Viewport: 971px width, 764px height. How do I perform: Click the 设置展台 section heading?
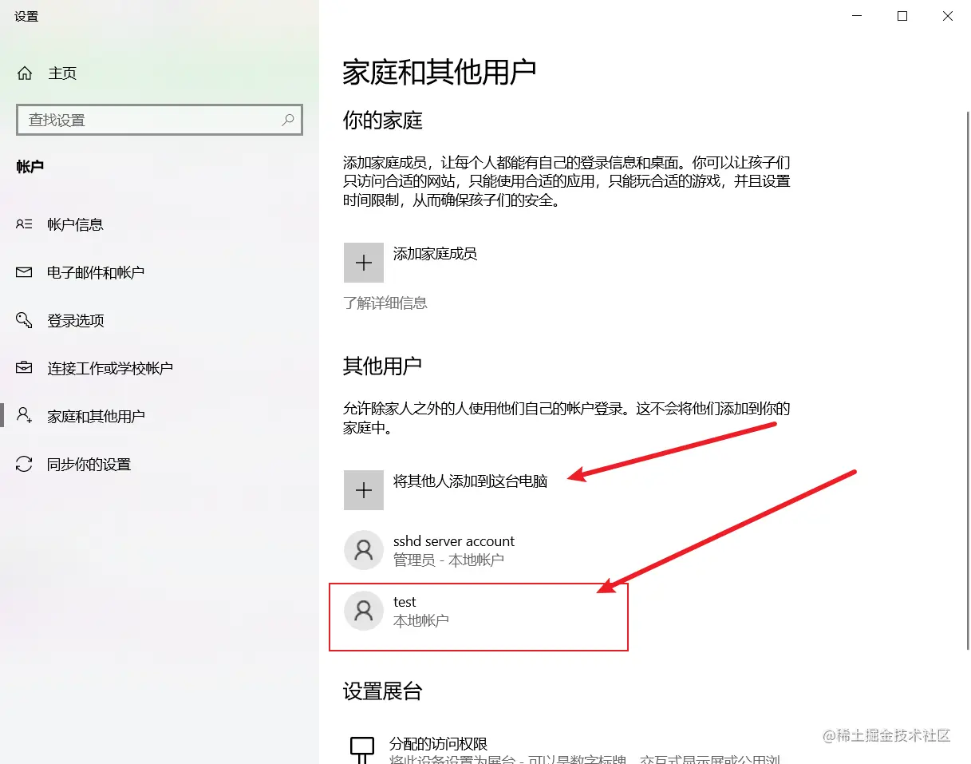tap(383, 691)
